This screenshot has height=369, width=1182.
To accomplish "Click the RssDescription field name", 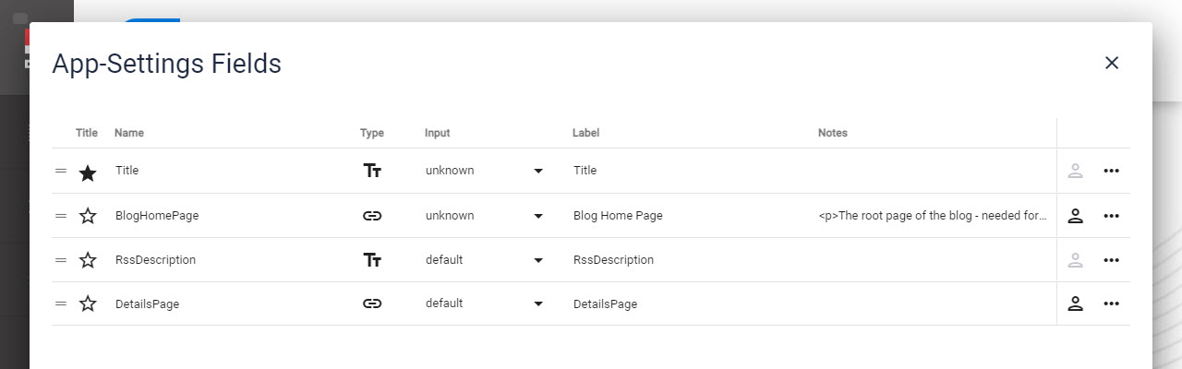I will click(x=155, y=260).
